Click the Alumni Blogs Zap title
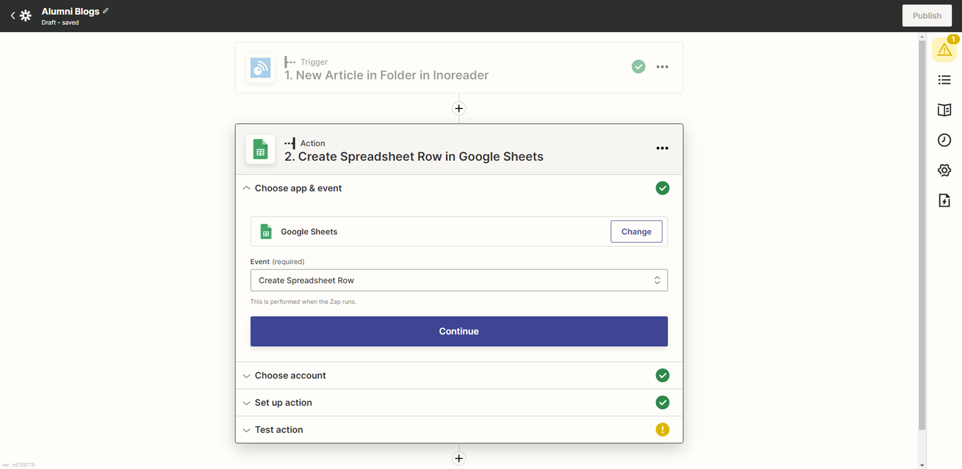Screen dimensions: 962x469 pyautogui.click(x=70, y=11)
